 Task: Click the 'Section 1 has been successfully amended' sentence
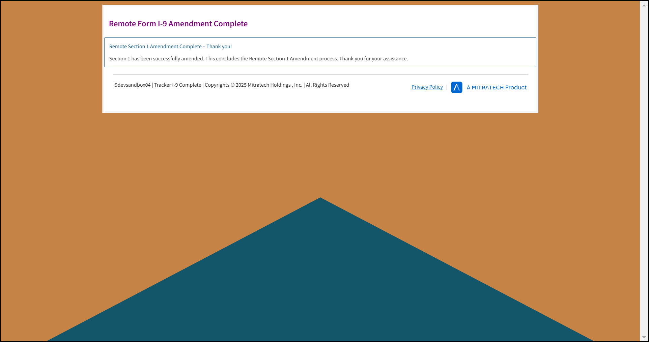point(157,59)
